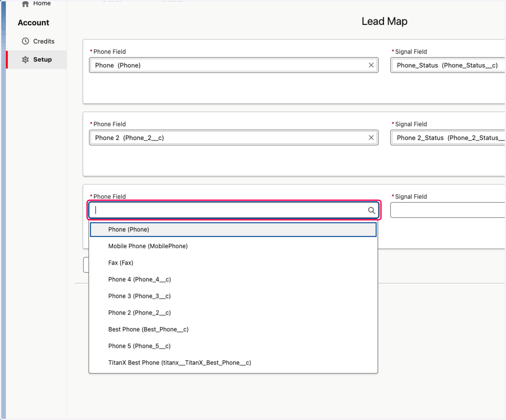This screenshot has height=420, width=506.
Task: Clear the Phone (Phone) field selection
Action: click(x=371, y=65)
